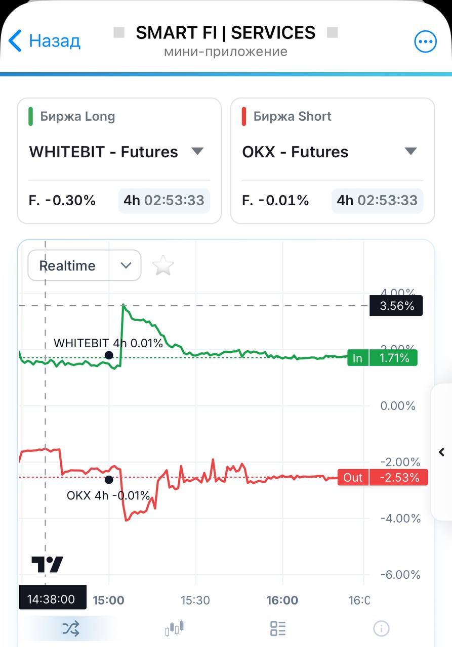Click the TradingView logo on chart
The image size is (452, 647).
point(47,564)
